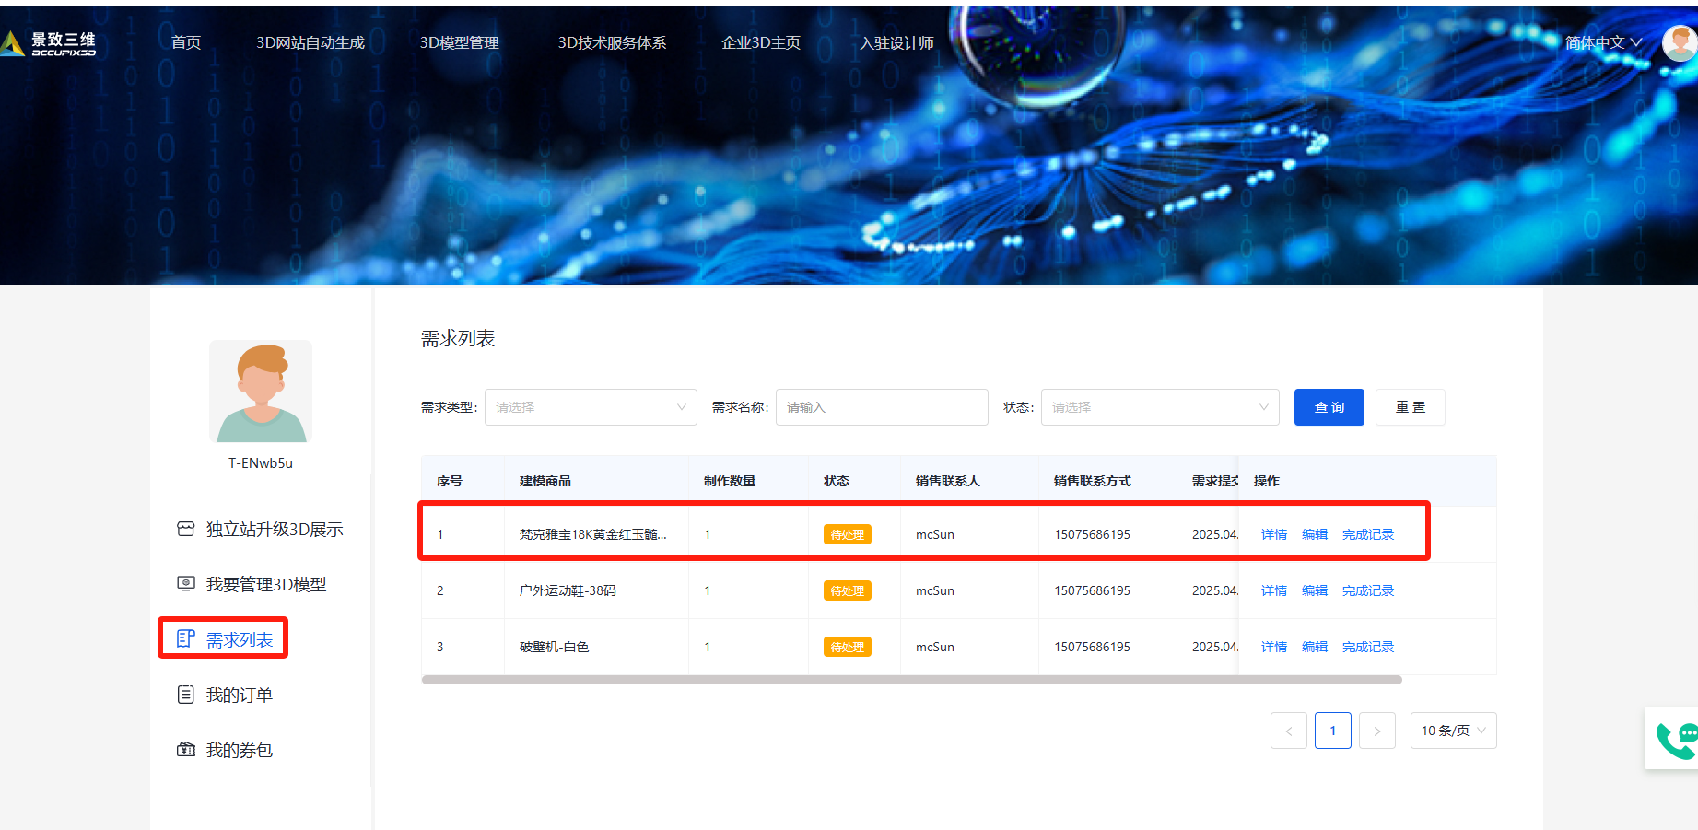Open 详情 for 户外运动鞋-38码 row
The width and height of the screenshot is (1698, 830).
pyautogui.click(x=1273, y=590)
